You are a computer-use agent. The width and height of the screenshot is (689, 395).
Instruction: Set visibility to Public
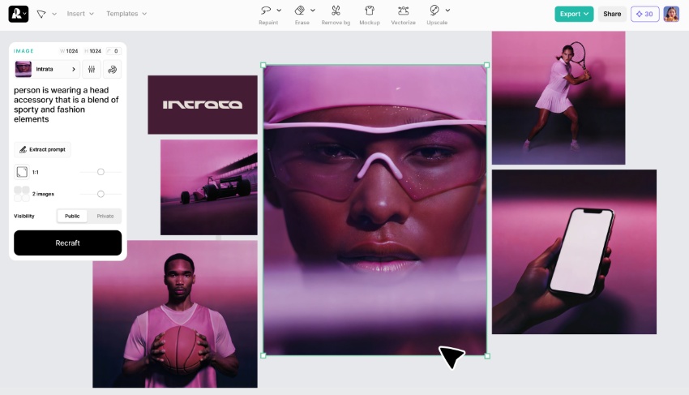(72, 216)
